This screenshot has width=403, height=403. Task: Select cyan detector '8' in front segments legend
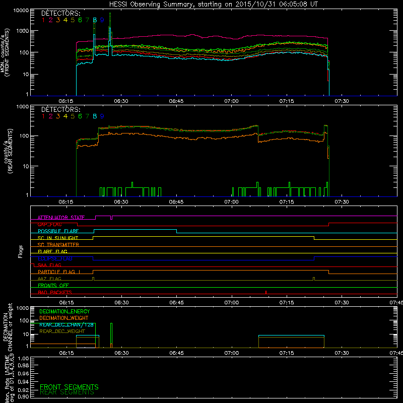click(95, 20)
